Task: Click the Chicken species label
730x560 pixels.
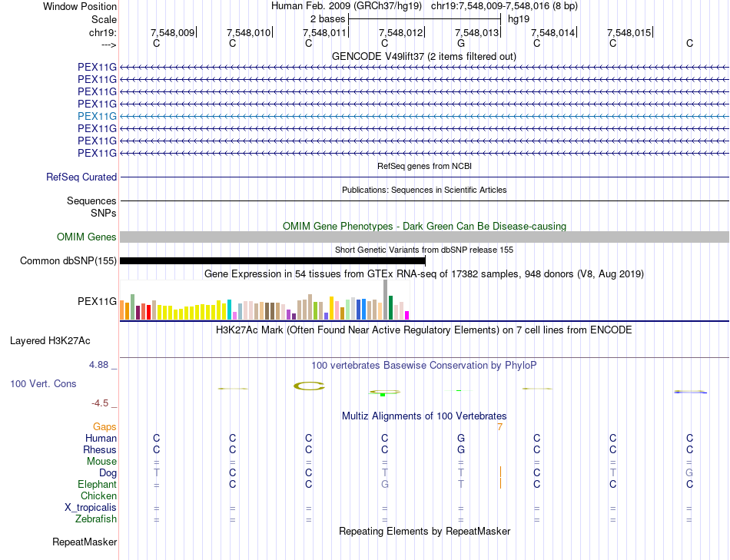Action: [x=98, y=496]
